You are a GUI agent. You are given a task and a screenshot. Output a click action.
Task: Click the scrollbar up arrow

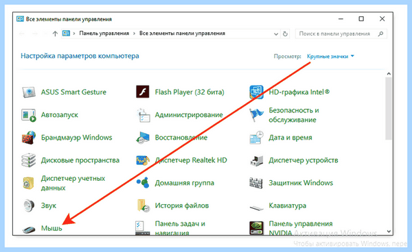(389, 74)
